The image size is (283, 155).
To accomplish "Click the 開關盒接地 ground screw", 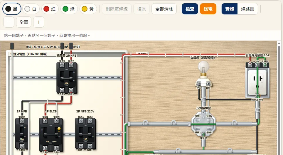I will (257, 96).
